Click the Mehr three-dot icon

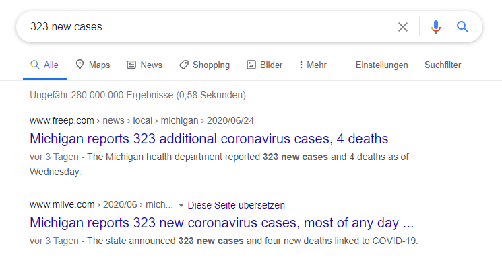[301, 65]
